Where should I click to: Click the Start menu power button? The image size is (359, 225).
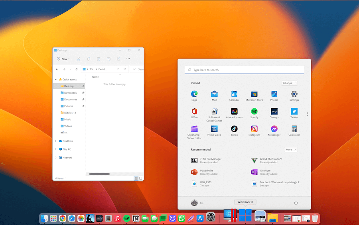tap(296, 203)
